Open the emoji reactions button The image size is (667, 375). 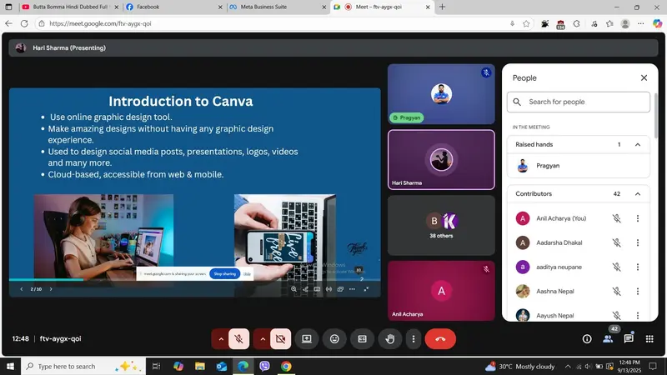tap(334, 339)
